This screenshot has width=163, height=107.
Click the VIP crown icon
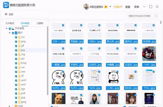point(106,7)
